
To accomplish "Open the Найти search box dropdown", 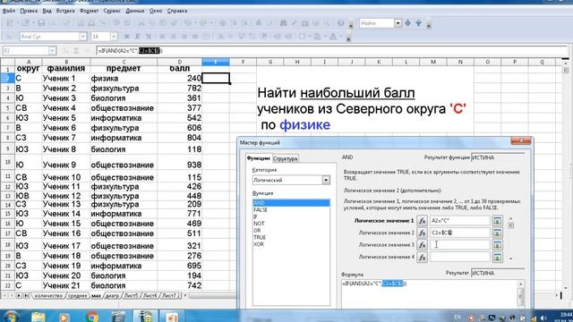I will (x=398, y=23).
